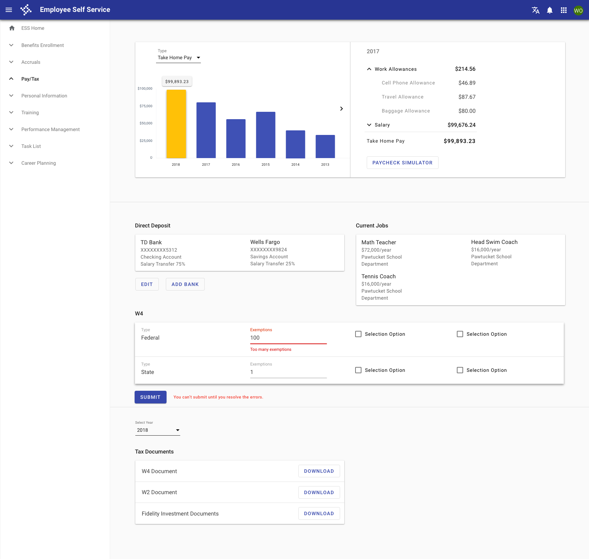Screen dimensions: 589x559
Task: Click the Add Bank button
Action: (185, 284)
